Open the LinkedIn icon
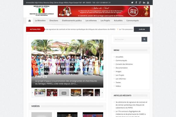 click(144, 2)
